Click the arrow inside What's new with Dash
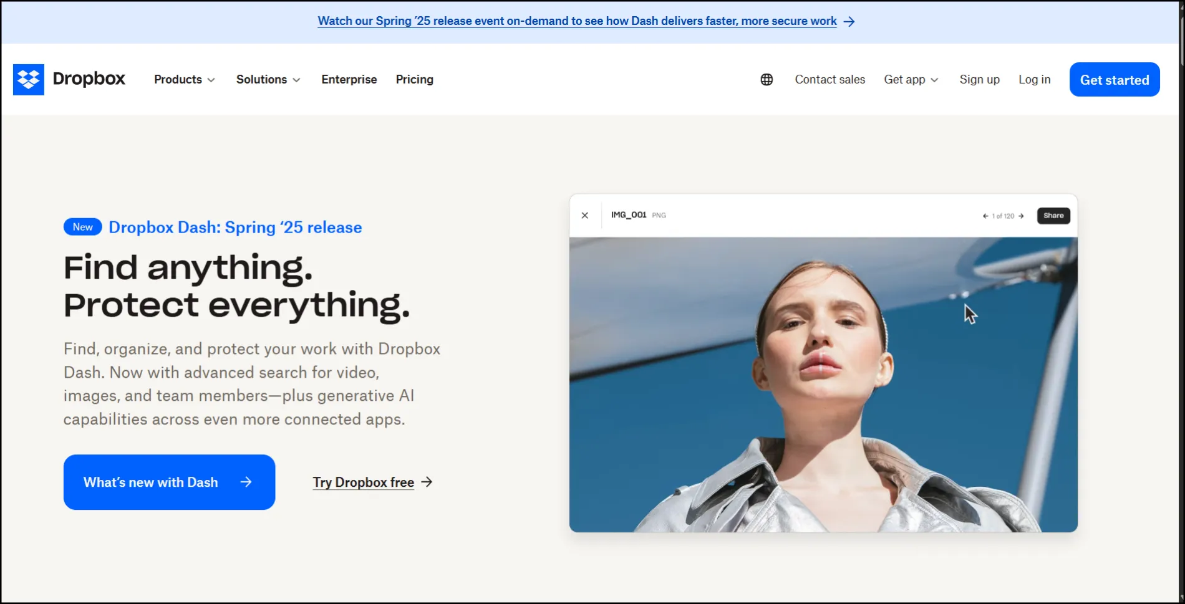Screen dimensions: 1185x604 (247, 482)
